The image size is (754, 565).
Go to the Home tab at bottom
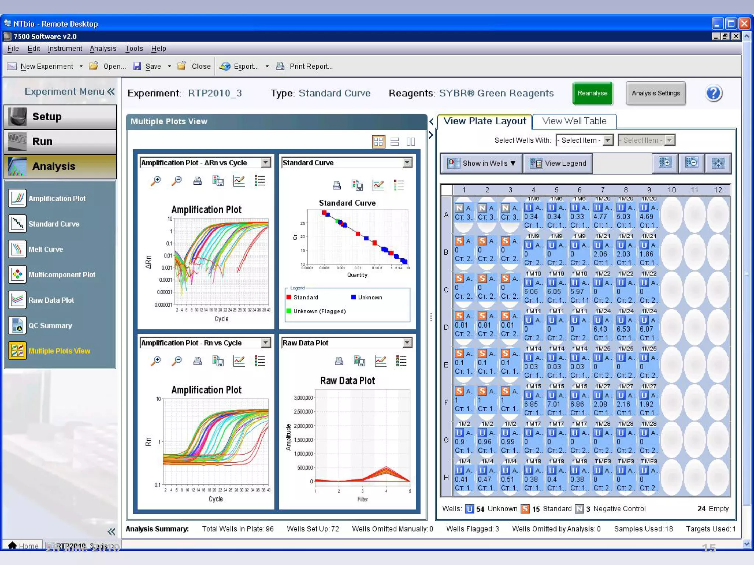(23, 546)
